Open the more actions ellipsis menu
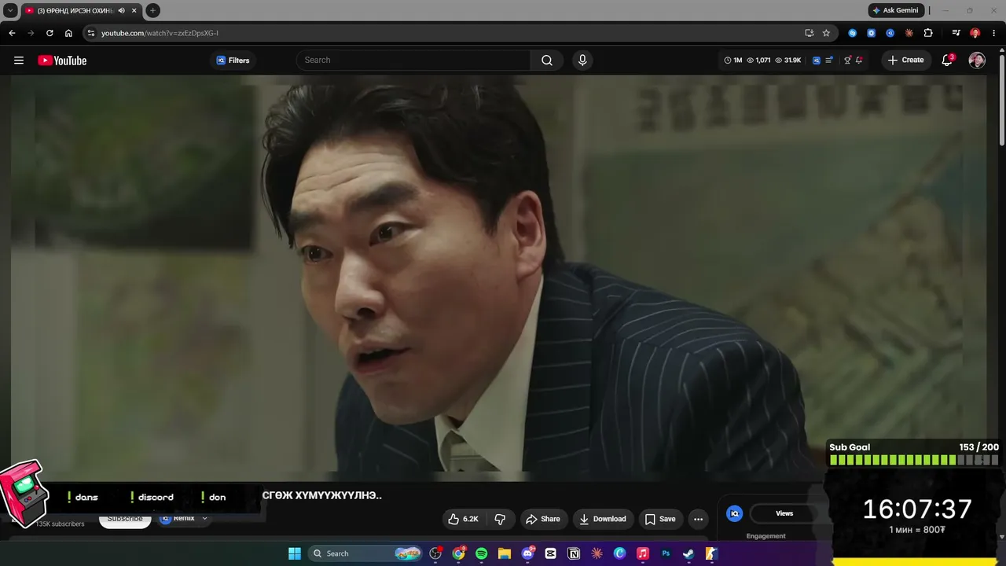 click(x=698, y=519)
